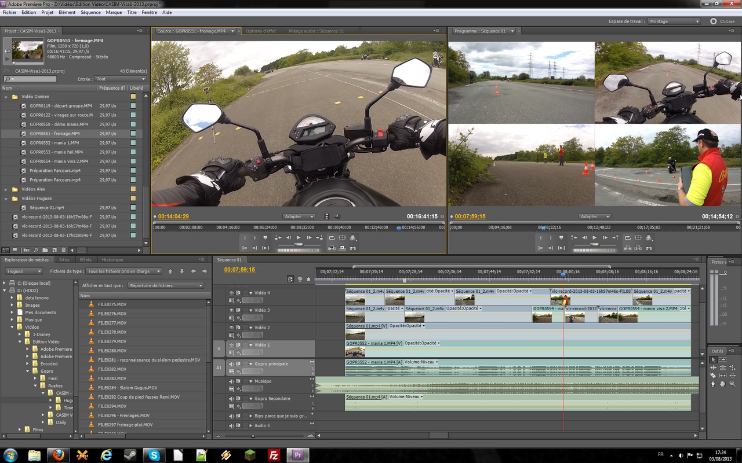Select GOPR0552 - mania 1.MP4 in Project panel
Image resolution: width=742 pixels, height=463 pixels.
pos(54,143)
